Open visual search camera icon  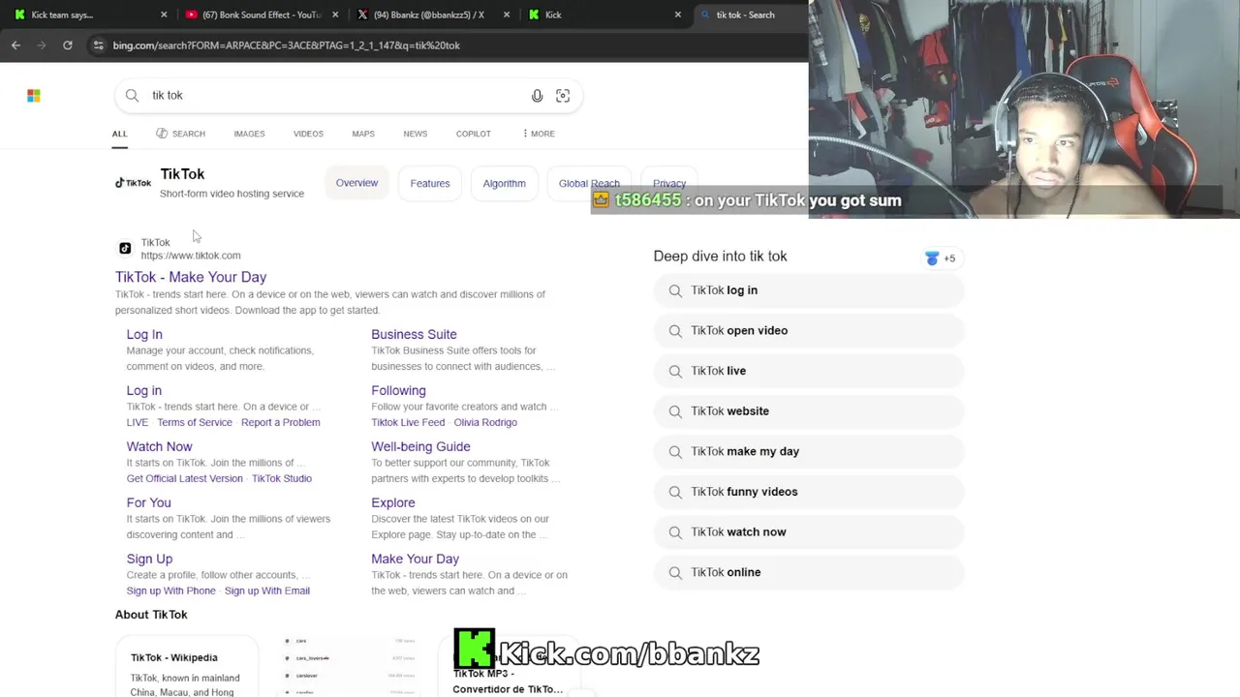pos(563,95)
